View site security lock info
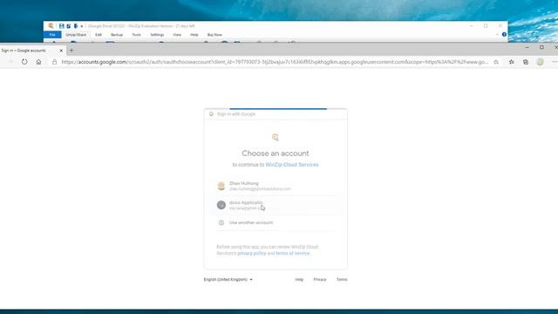 click(54, 62)
